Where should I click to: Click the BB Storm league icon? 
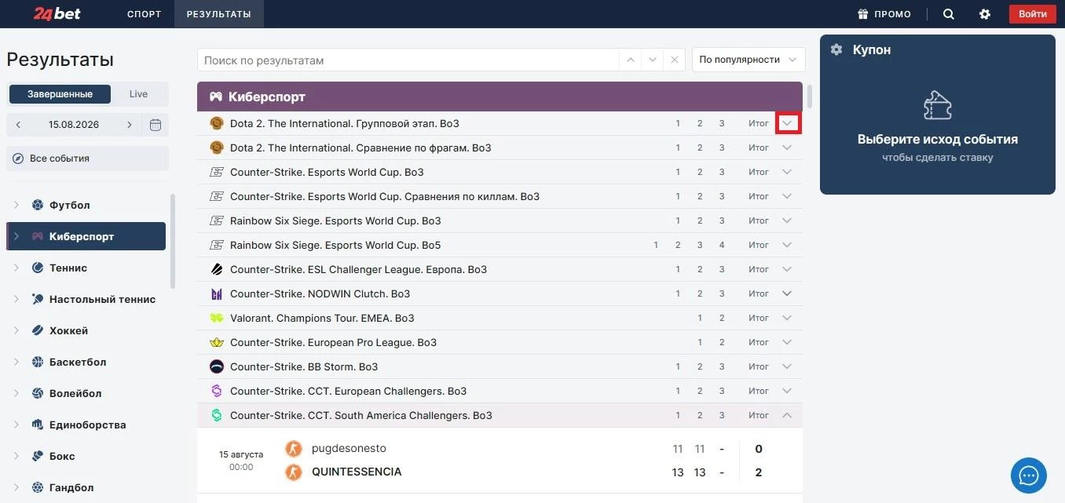click(217, 366)
